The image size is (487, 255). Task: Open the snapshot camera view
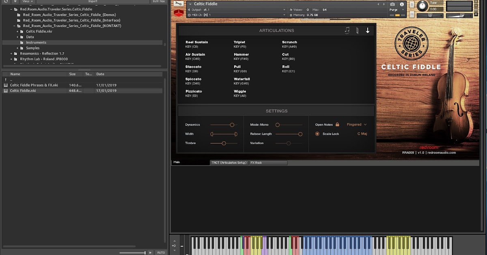click(x=392, y=4)
